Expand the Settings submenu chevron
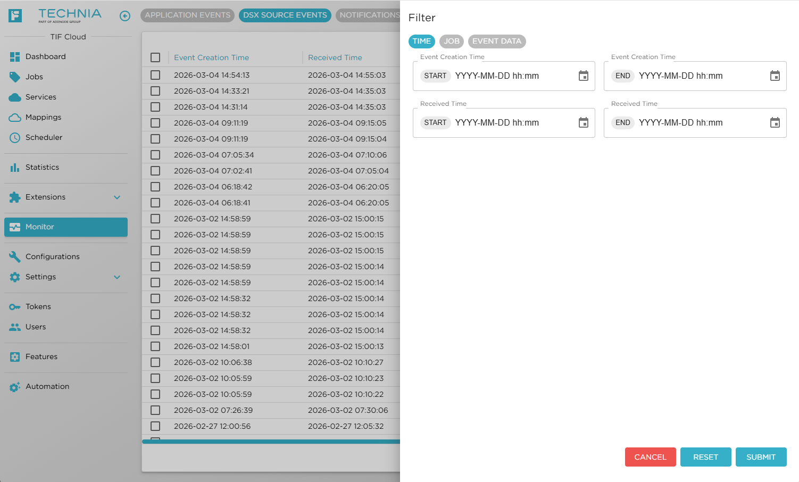The width and height of the screenshot is (799, 482). click(x=117, y=277)
